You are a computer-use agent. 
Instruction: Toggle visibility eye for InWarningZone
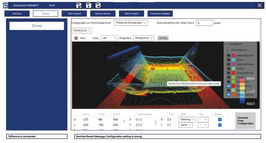(228, 95)
